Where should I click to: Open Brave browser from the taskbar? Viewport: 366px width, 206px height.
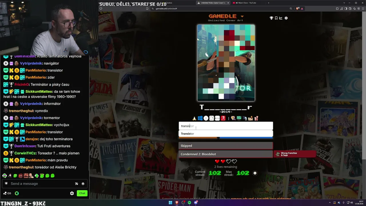tap(177, 203)
